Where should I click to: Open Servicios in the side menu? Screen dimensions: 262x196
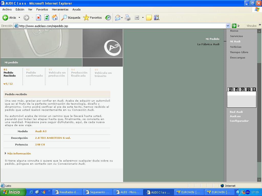[236, 36]
